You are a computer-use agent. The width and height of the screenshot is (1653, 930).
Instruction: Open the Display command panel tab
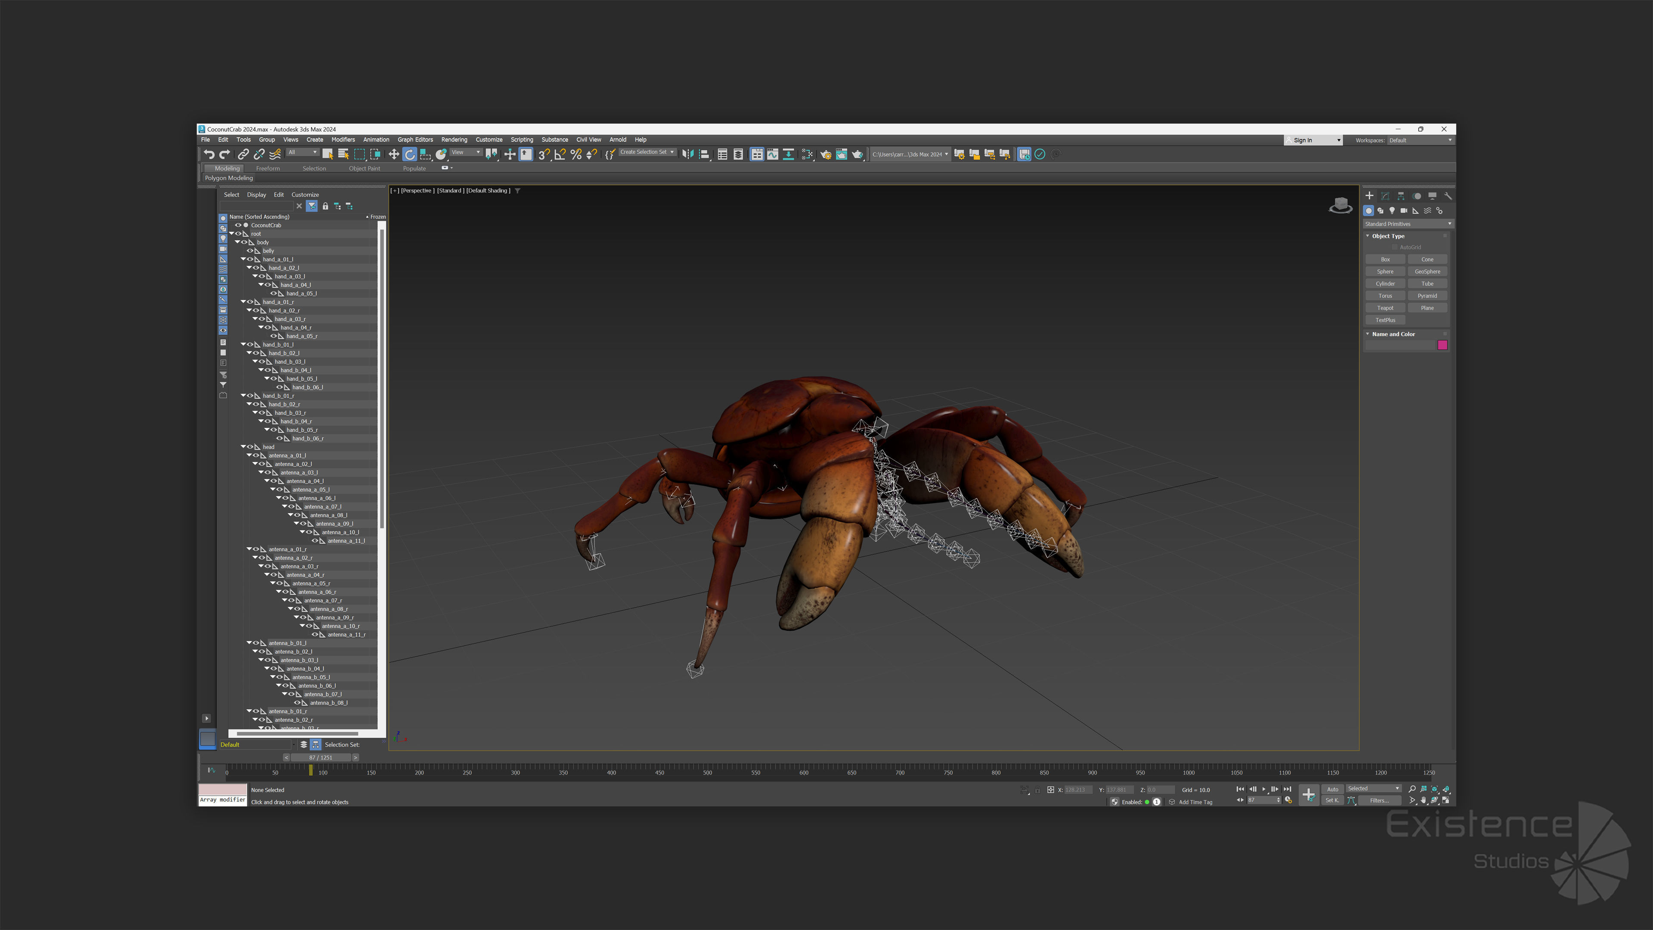1432,196
